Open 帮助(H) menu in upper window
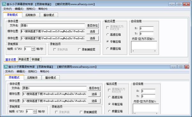The width and height of the screenshot is (192, 117). point(43,9)
